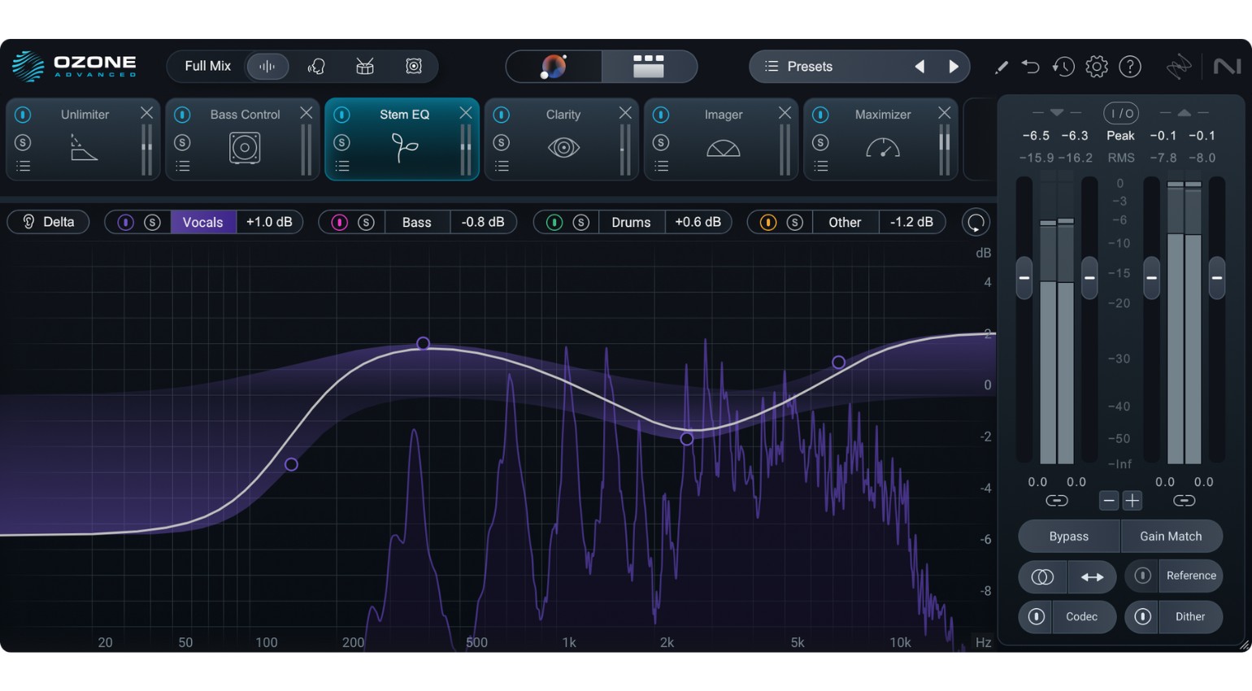
Task: Select the Imager module icon
Action: click(721, 147)
